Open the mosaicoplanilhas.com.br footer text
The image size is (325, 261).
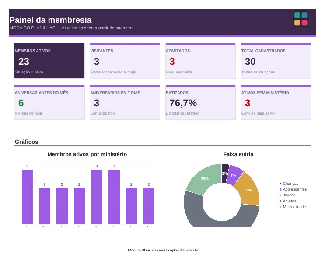click(x=178, y=250)
